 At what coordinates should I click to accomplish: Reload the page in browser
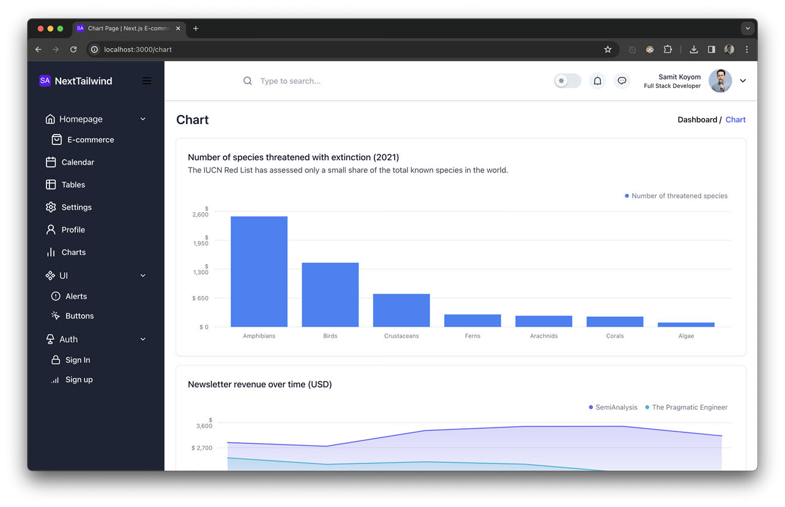click(73, 50)
